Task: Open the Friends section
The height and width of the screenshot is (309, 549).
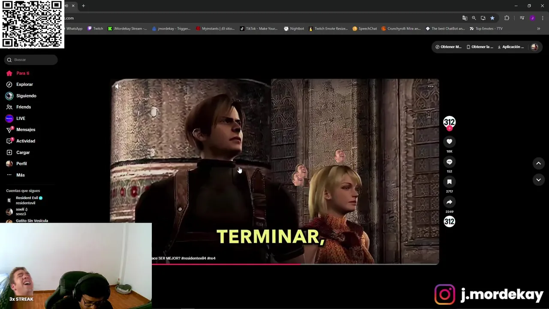Action: pyautogui.click(x=19, y=107)
